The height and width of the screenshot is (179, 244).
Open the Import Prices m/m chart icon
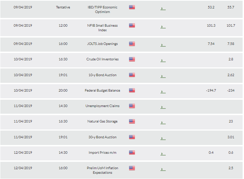(163, 154)
